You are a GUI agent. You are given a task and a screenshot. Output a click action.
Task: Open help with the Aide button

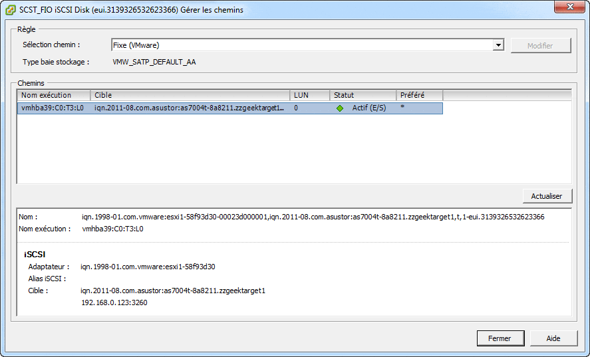[x=553, y=338]
